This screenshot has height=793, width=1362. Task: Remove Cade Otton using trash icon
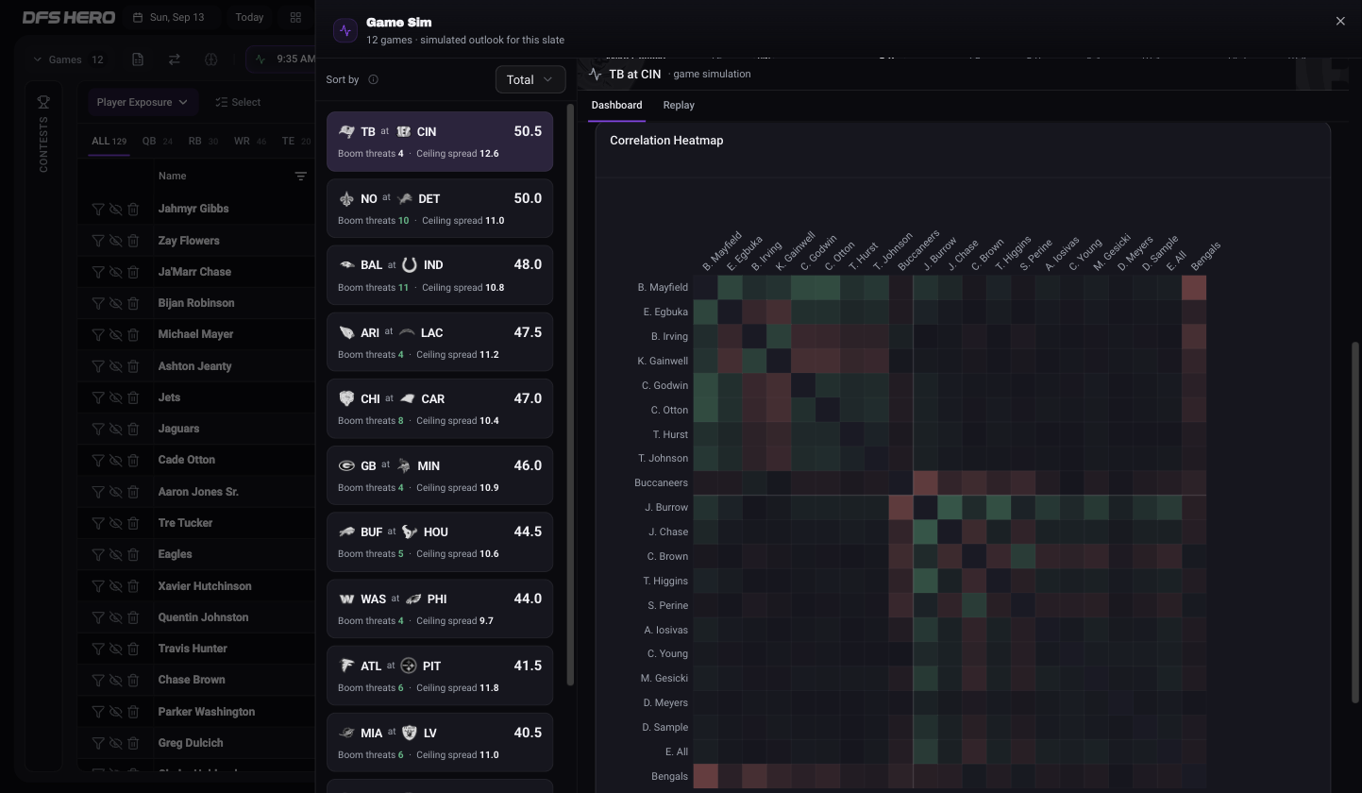pos(133,460)
